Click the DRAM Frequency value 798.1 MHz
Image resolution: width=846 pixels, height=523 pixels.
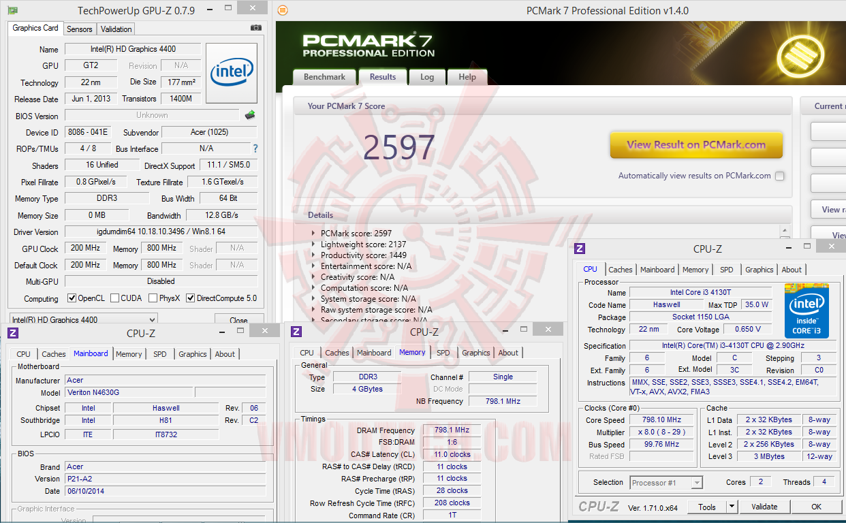452,430
